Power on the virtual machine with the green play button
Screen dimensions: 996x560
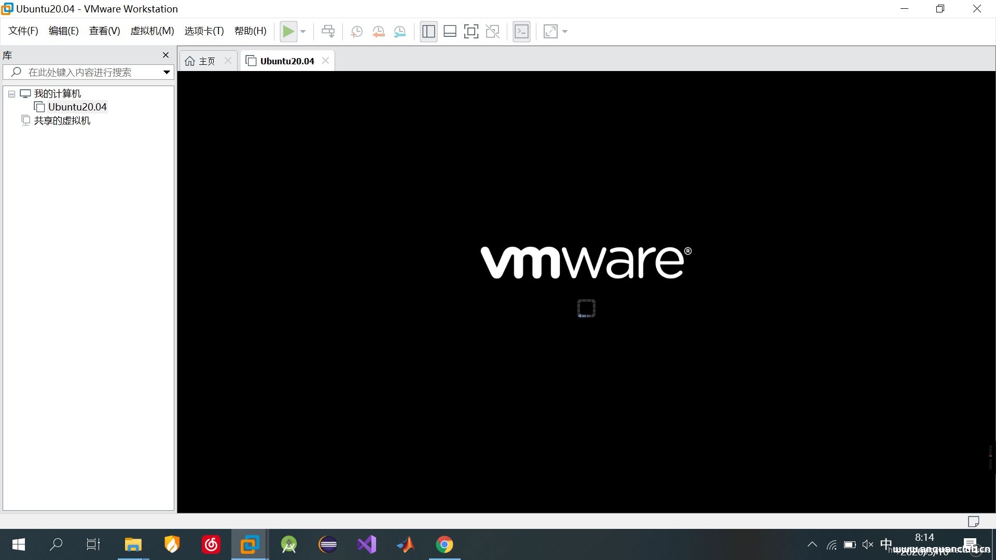(289, 31)
